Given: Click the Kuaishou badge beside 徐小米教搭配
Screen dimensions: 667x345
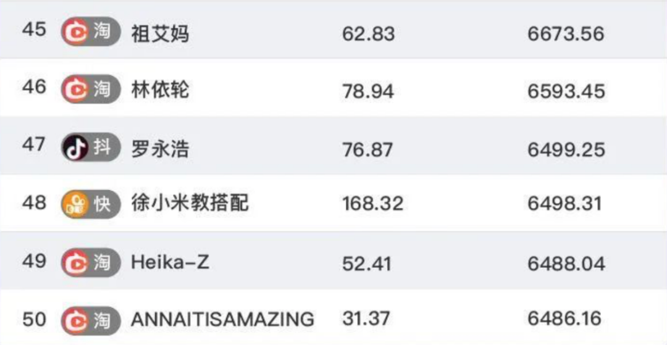Looking at the screenshot, I should pos(90,204).
